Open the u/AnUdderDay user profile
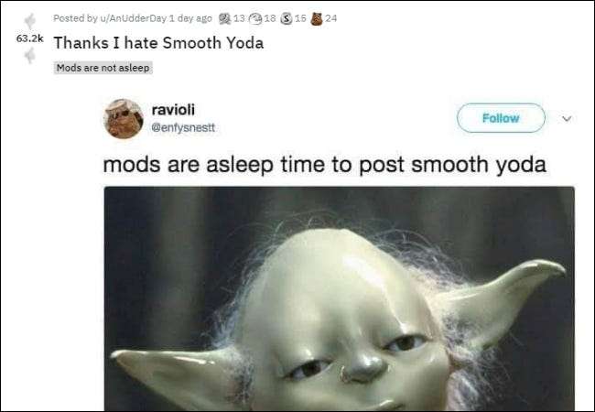This screenshot has width=595, height=412. tap(134, 18)
